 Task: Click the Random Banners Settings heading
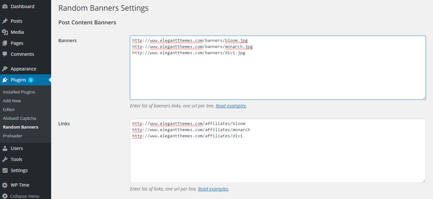point(103,8)
